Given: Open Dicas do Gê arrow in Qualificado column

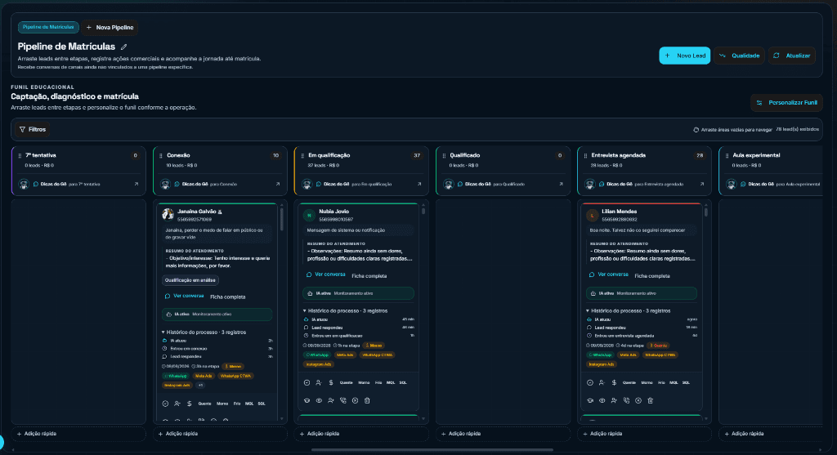Looking at the screenshot, I should coord(561,184).
